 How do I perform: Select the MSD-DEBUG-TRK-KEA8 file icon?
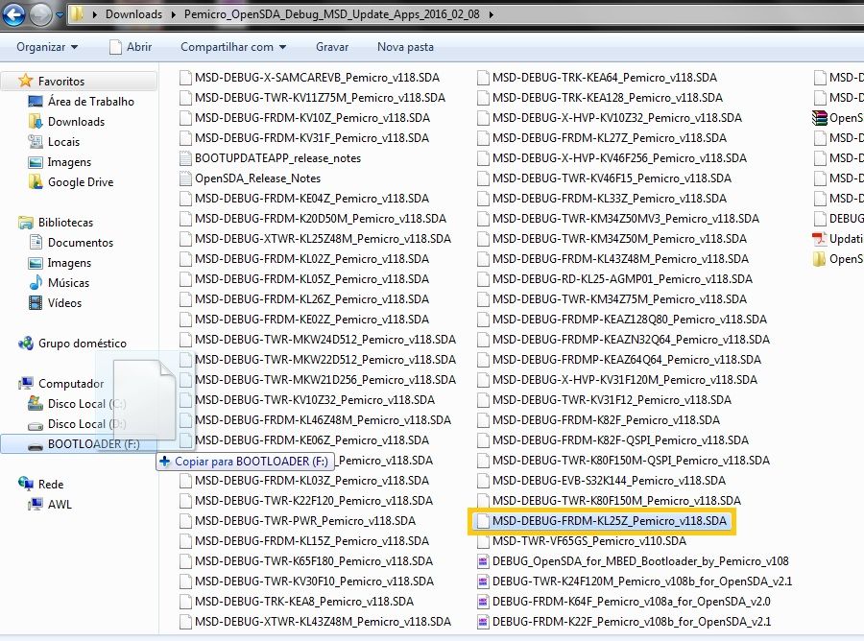(185, 602)
